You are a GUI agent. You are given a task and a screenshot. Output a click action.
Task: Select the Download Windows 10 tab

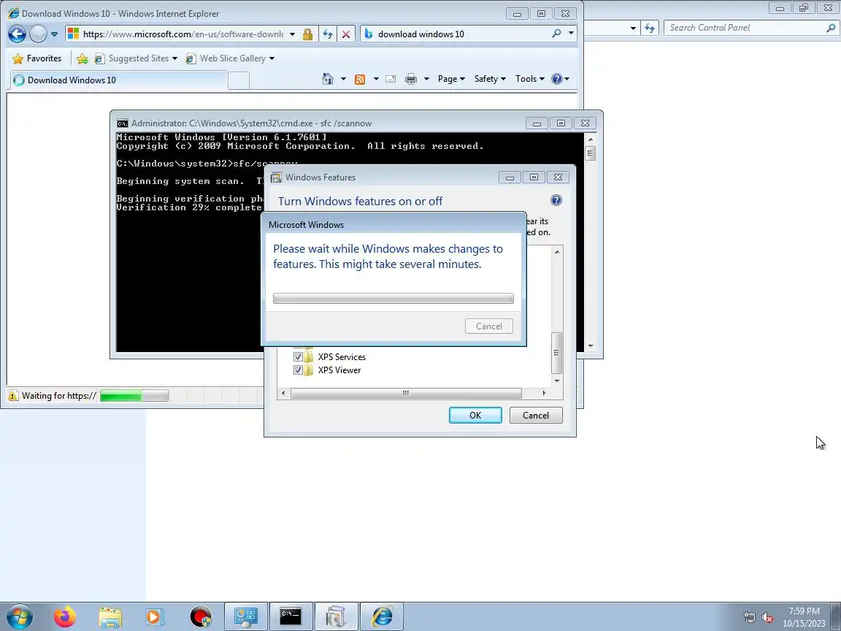click(x=118, y=80)
